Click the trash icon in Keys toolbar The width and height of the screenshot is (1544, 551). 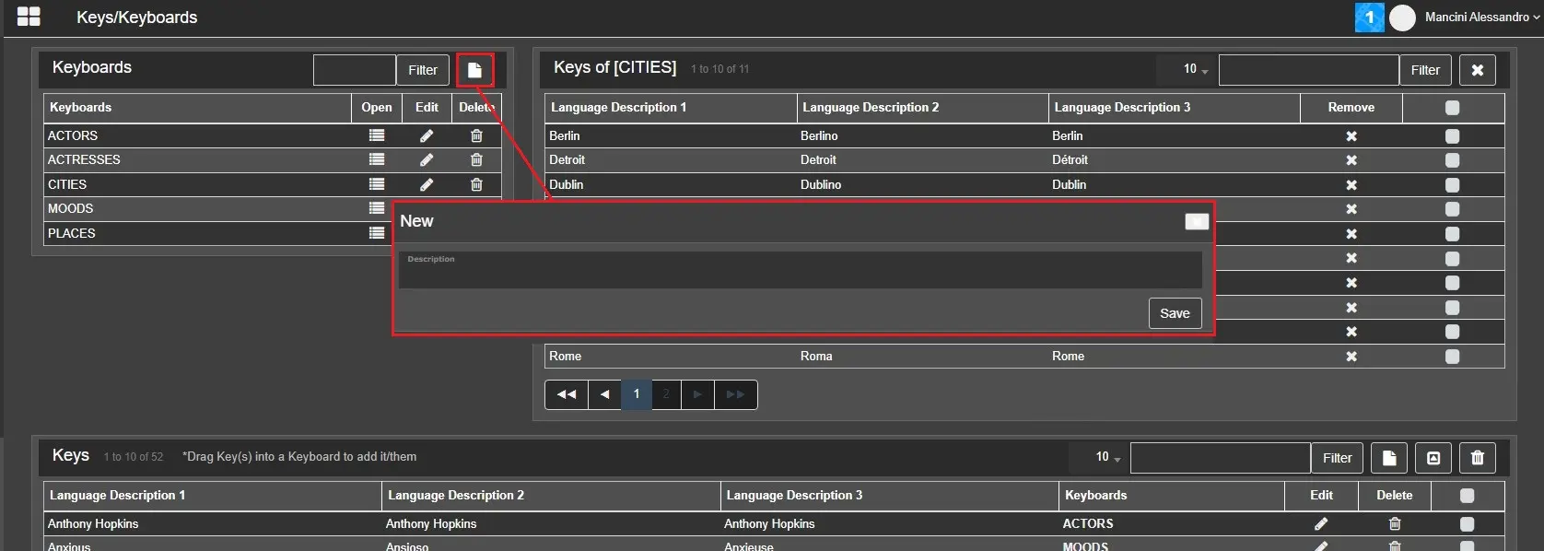coord(1477,458)
